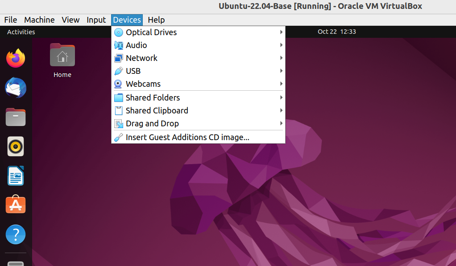Open Ubuntu Software store icon
Viewport: 456px width, 266px height.
pyautogui.click(x=16, y=204)
